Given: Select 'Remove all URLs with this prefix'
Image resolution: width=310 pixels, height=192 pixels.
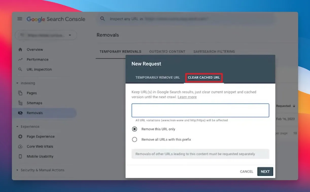Looking at the screenshot, I should (134, 139).
